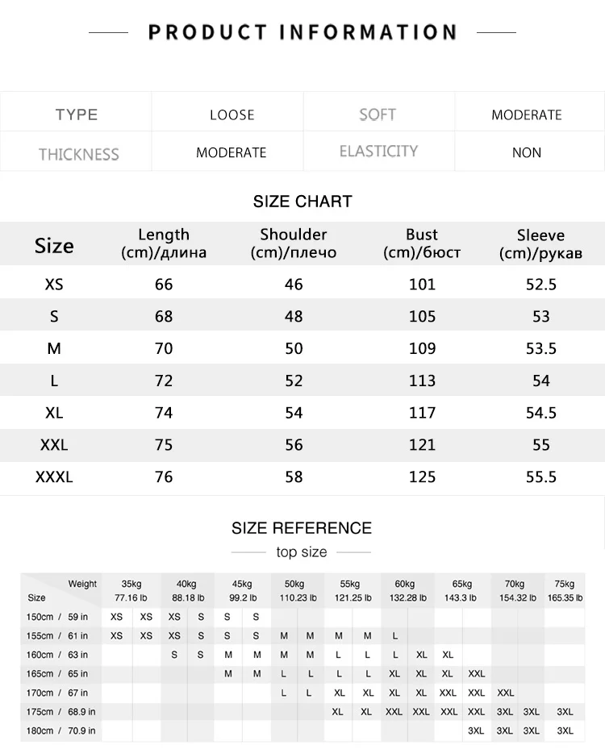This screenshot has width=605, height=749.
Task: Click the NON elasticity value
Action: pos(527,152)
